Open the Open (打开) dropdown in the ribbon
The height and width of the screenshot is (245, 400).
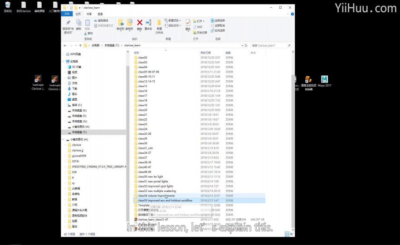coord(199,21)
